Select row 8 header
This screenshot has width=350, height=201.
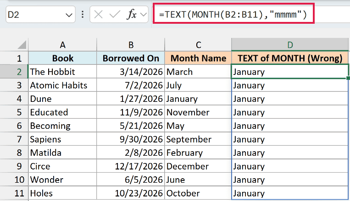(14, 153)
